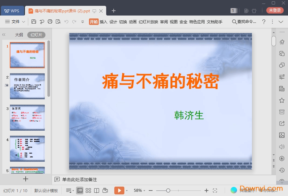288x196 pixels.
Task: Click the 未登录 login button
Action: tap(275, 10)
